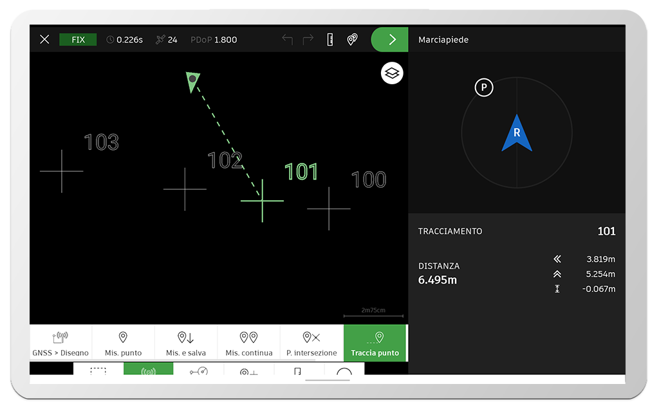The width and height of the screenshot is (659, 411).
Task: Open the ruler measurement tool
Action: tap(329, 40)
